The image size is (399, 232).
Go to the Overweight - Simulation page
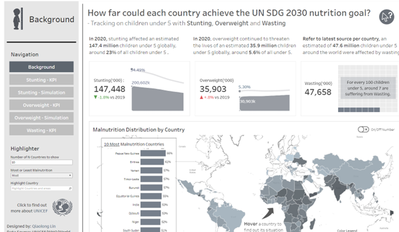pyautogui.click(x=42, y=118)
